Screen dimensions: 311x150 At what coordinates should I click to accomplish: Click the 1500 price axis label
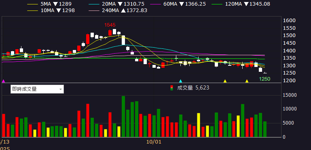(x=290, y=35)
